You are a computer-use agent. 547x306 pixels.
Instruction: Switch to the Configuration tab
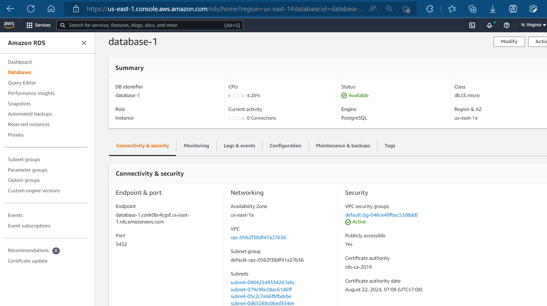pos(286,146)
